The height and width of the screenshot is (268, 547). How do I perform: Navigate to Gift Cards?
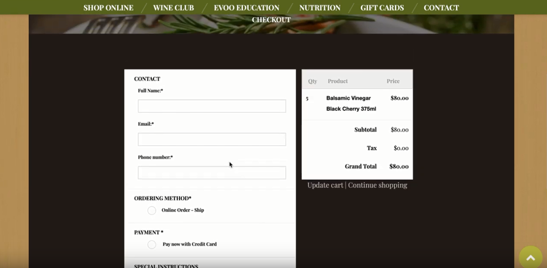coord(382,7)
